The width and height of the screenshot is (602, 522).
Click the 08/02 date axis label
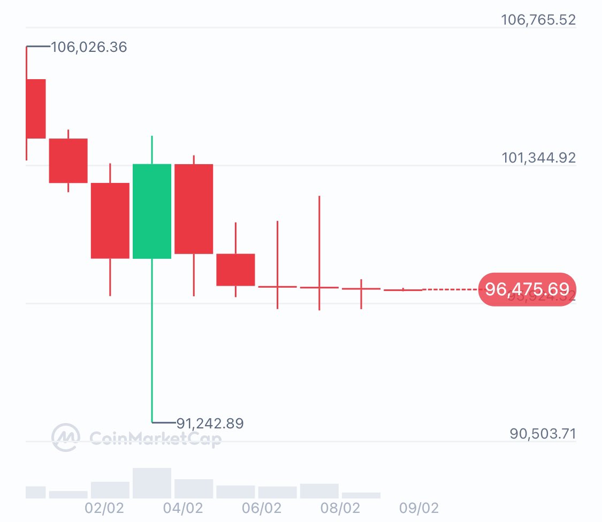click(340, 508)
